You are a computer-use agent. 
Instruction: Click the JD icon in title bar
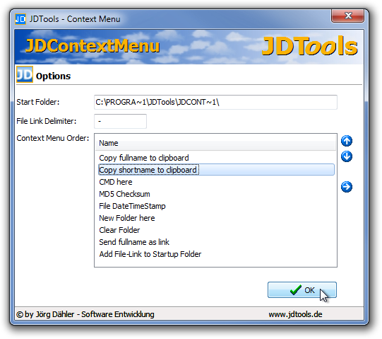coord(20,19)
